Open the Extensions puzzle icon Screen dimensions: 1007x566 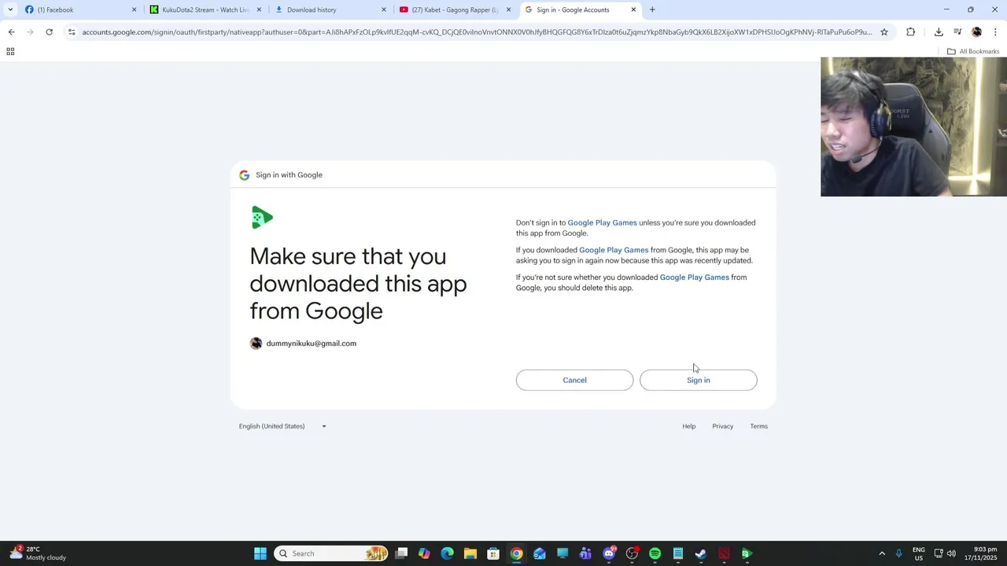(911, 32)
